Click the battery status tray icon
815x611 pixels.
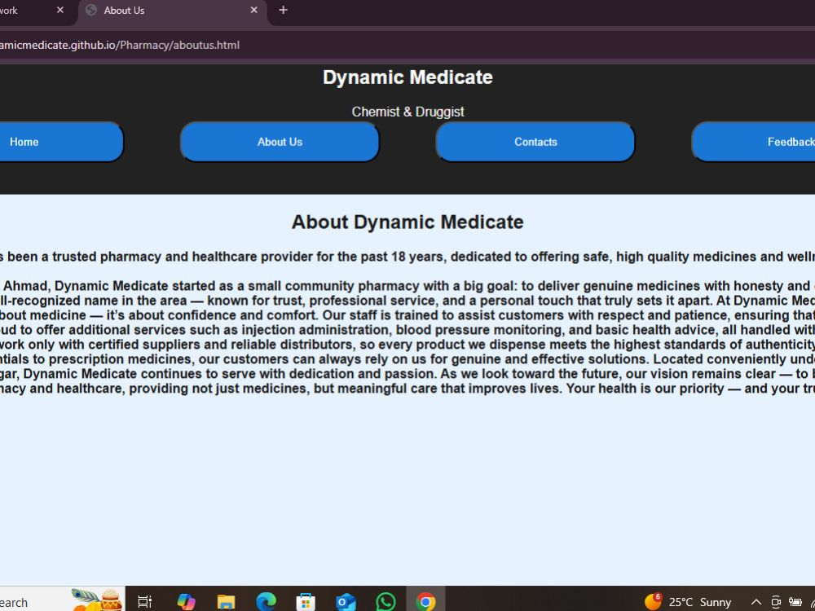(795, 602)
